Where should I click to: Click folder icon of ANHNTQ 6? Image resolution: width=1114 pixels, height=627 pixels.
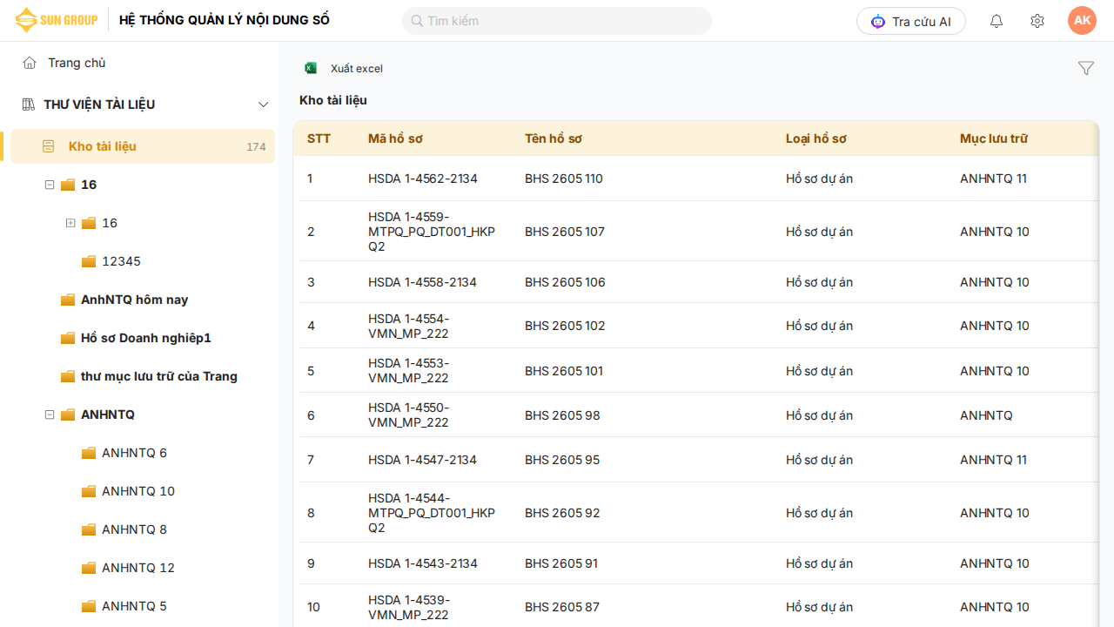click(89, 453)
